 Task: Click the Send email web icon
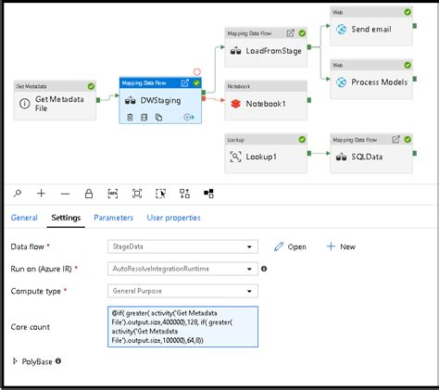point(341,30)
